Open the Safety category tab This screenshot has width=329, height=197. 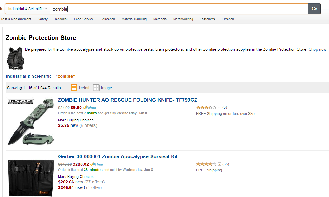[x=43, y=19]
